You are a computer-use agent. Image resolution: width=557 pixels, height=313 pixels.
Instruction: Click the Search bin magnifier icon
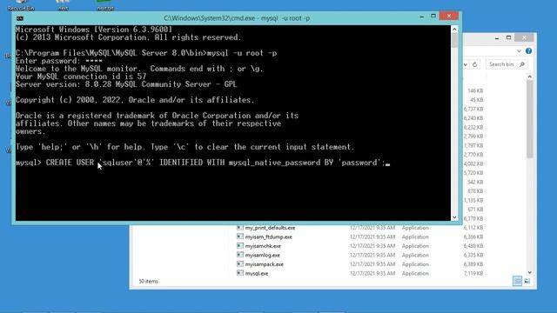pos(522,64)
